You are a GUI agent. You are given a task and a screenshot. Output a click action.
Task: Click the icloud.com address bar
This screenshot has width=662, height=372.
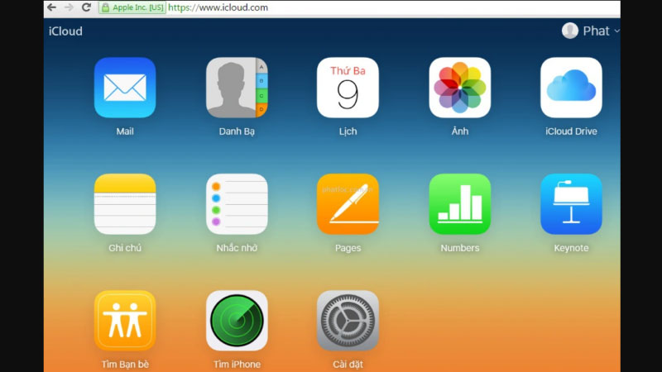pyautogui.click(x=392, y=7)
